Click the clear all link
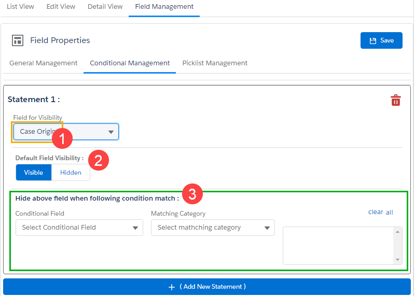The height and width of the screenshot is (296, 415). click(x=380, y=212)
